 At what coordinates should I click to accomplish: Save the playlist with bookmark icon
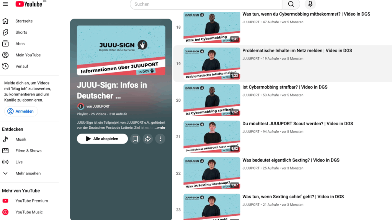tap(135, 139)
